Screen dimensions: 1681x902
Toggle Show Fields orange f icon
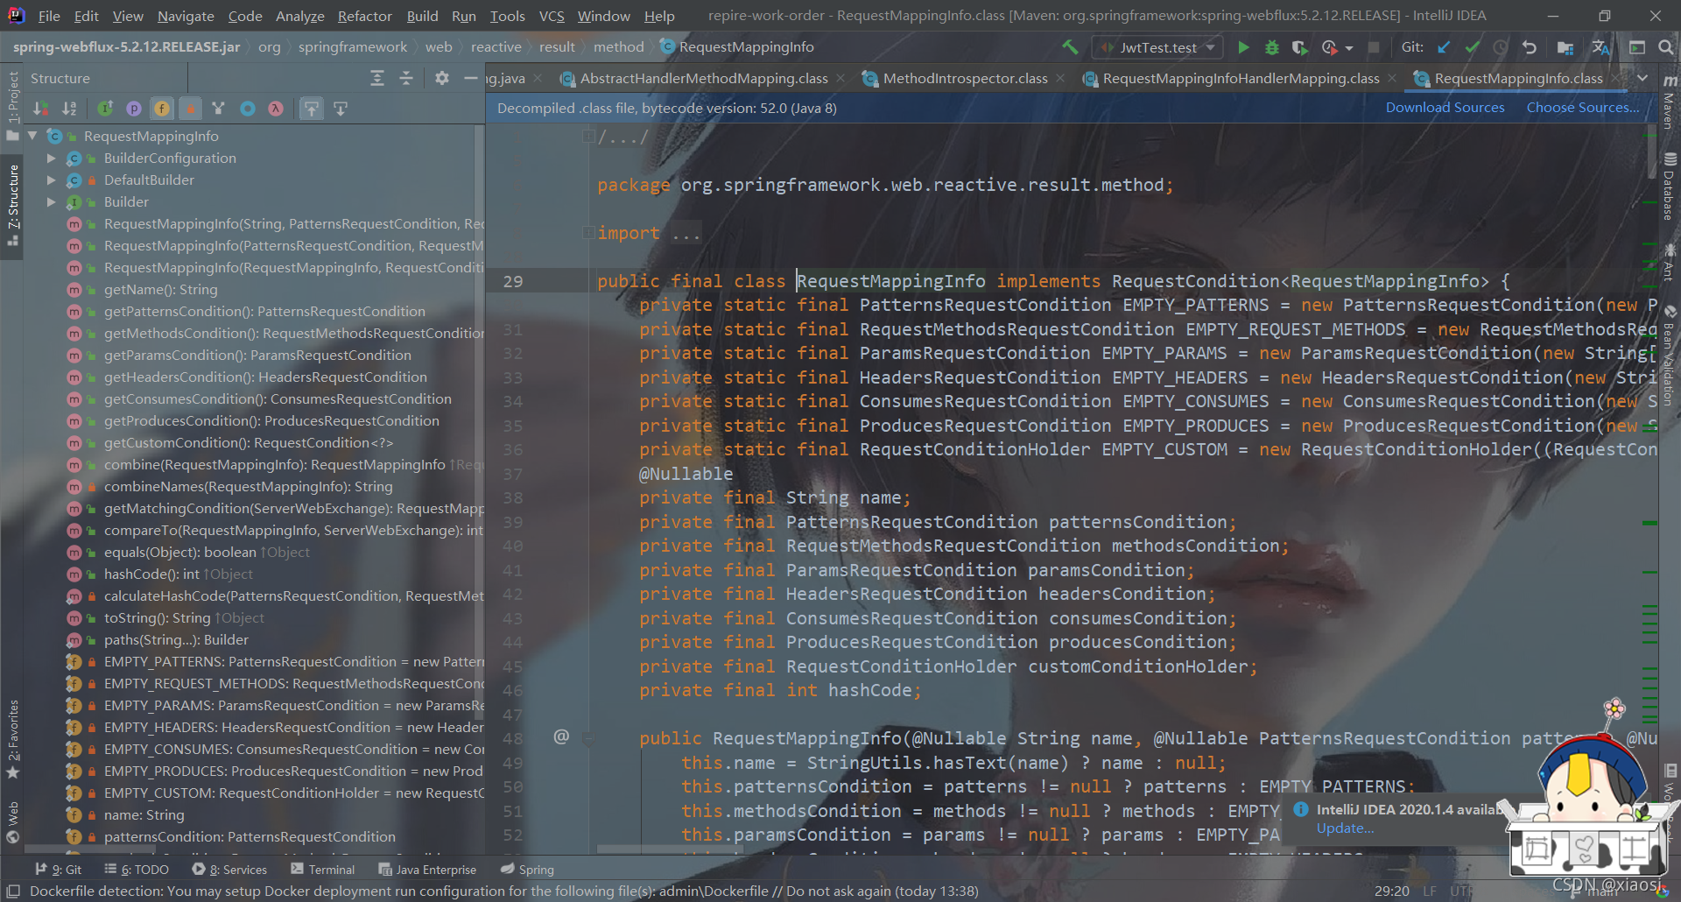coord(162,109)
